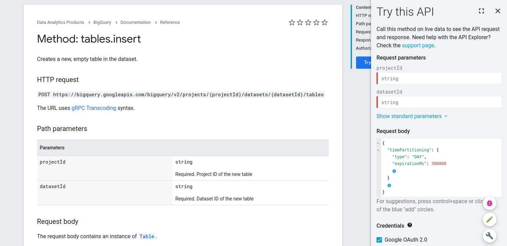Close the Try this API panel
This screenshot has width=507, height=246.
tap(498, 11)
